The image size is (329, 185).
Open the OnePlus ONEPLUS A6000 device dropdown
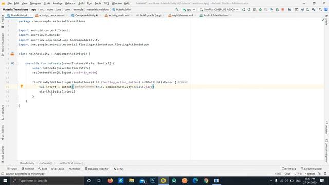[x=219, y=9]
